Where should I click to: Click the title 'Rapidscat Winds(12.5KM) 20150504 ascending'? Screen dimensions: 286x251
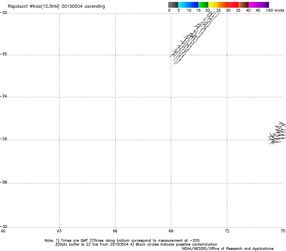[x=56, y=7]
